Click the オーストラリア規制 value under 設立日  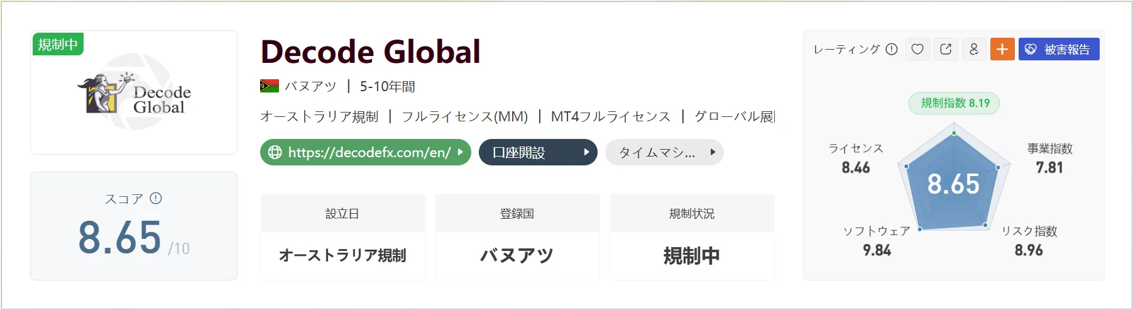(342, 255)
